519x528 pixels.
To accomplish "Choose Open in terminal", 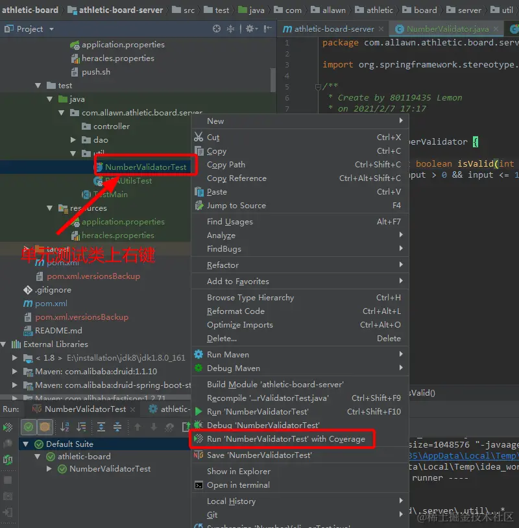I will [300, 485].
